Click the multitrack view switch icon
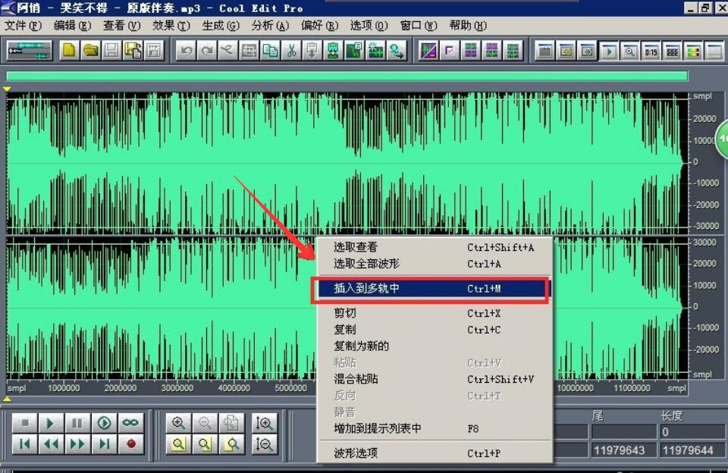Viewport: 728px width, 473px height. pos(29,51)
